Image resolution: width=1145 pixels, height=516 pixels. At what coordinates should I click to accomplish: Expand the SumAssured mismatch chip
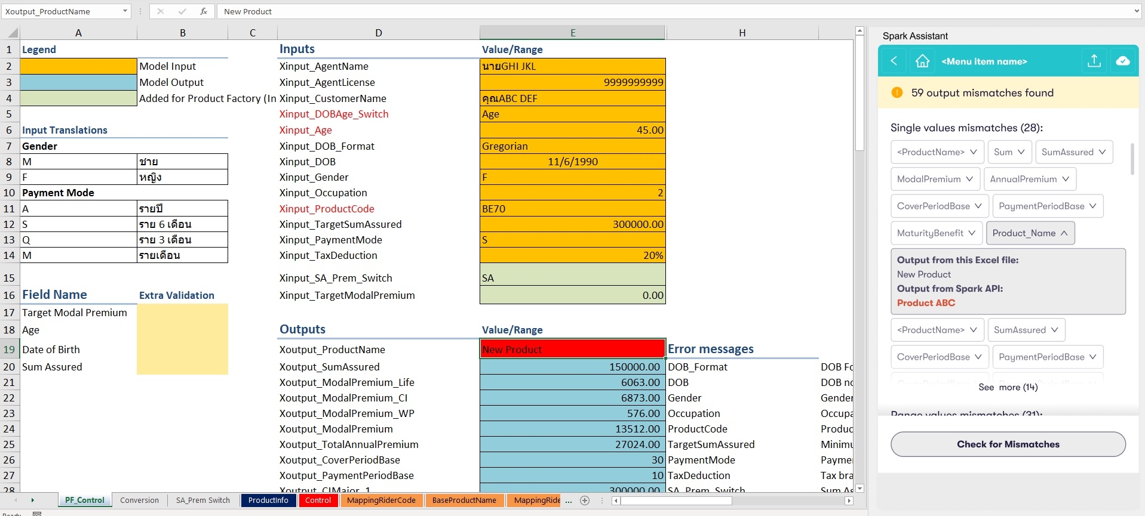1073,152
